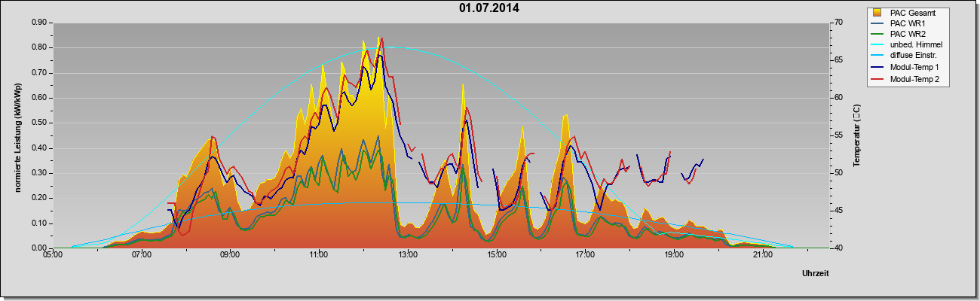Select the PAC WR2 legend entry
This screenshot has width=980, height=301.
pyautogui.click(x=908, y=34)
